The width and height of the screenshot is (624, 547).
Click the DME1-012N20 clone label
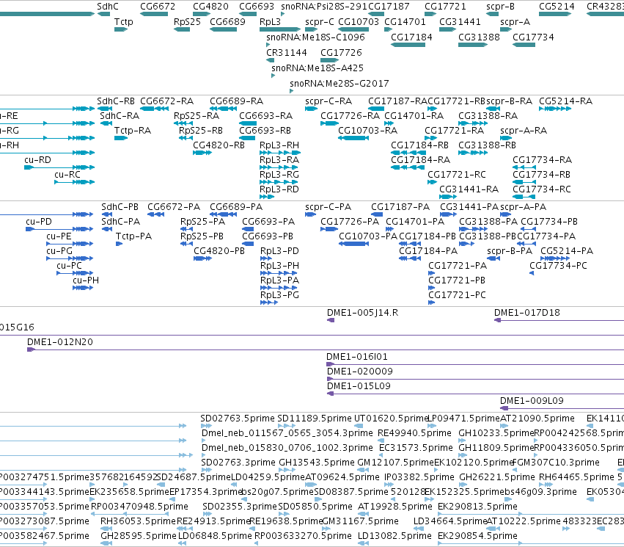click(x=60, y=342)
